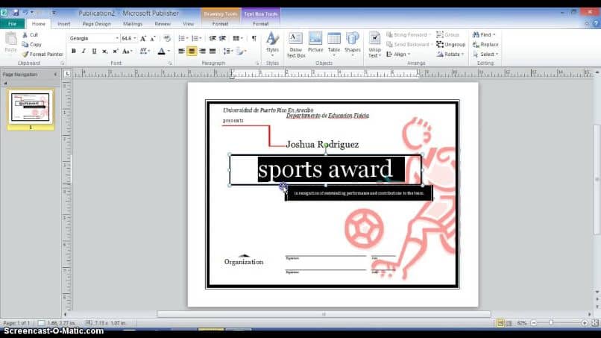Viewport: 601px width, 338px height.
Task: Click the ruler tab selector box
Action: click(x=67, y=73)
